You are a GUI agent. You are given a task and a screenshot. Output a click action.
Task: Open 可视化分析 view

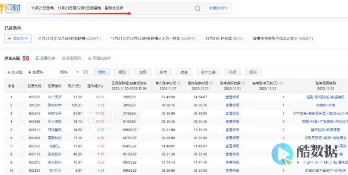[x=99, y=58]
